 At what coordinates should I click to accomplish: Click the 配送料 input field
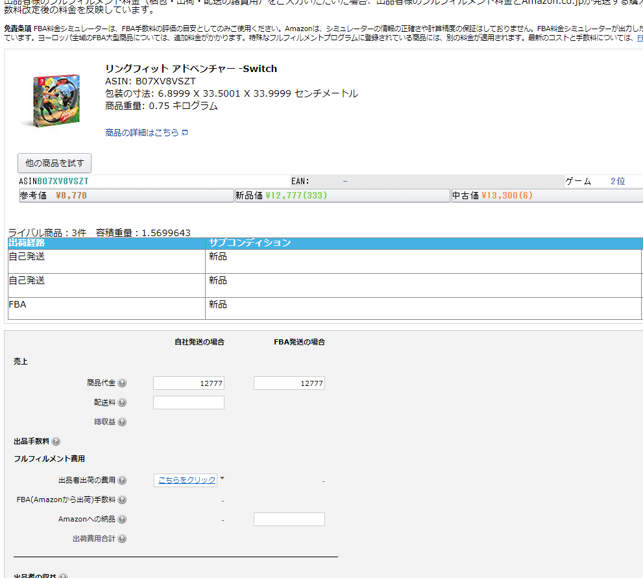click(x=189, y=403)
